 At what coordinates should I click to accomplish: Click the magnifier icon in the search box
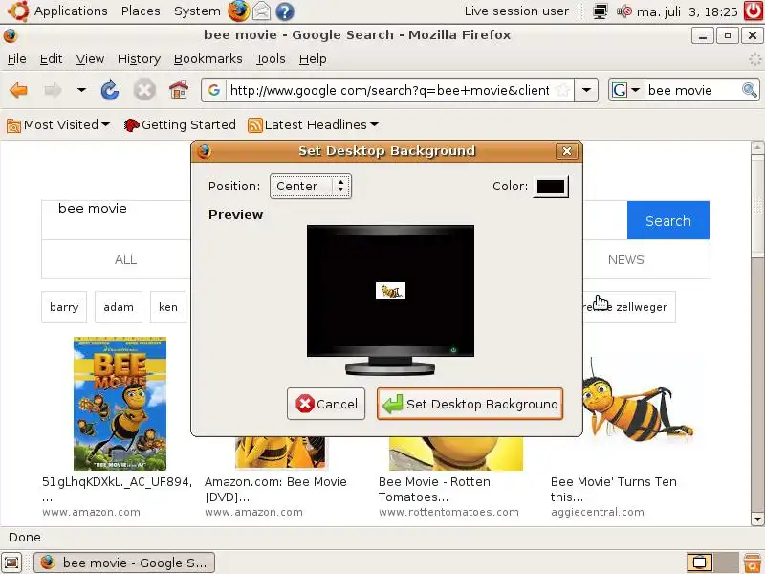point(750,90)
